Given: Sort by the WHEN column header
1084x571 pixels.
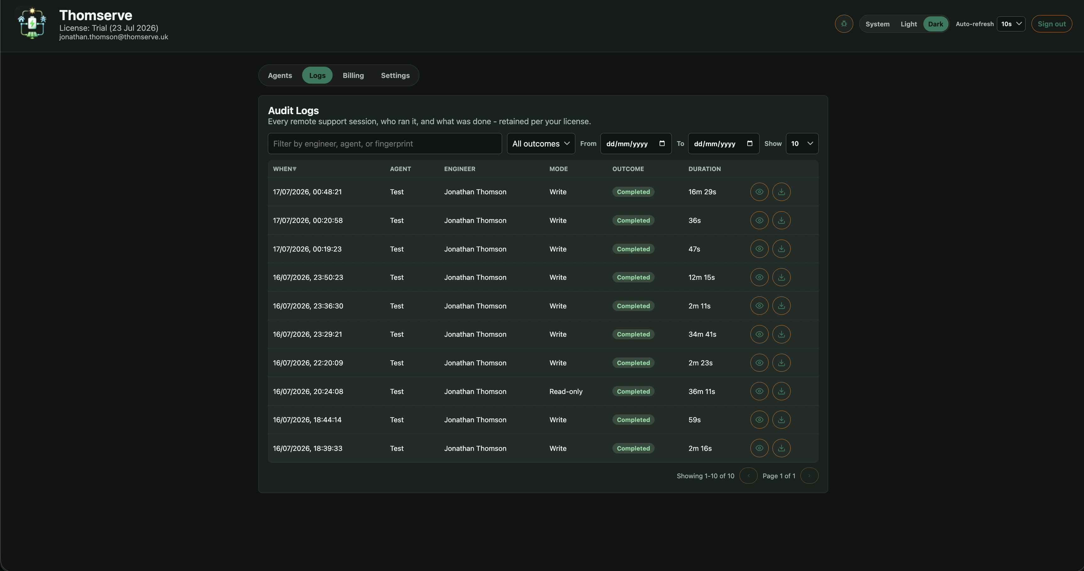Looking at the screenshot, I should (285, 169).
